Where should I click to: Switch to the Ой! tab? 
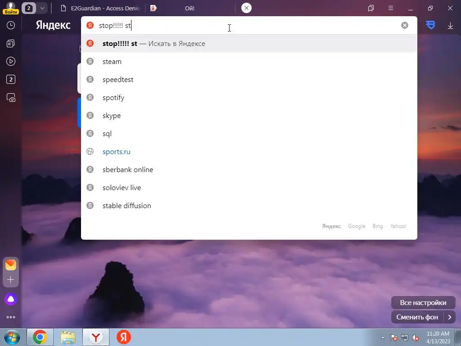[x=190, y=8]
